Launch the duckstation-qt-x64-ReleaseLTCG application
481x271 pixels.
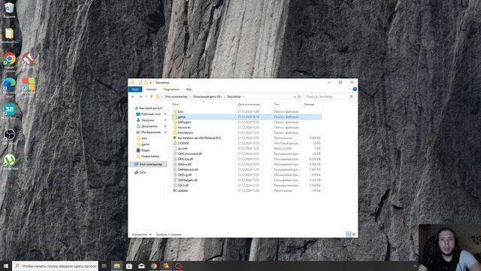pos(198,138)
